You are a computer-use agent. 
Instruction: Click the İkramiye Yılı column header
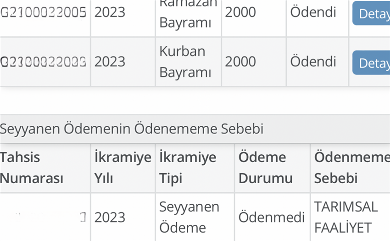[x=123, y=168]
